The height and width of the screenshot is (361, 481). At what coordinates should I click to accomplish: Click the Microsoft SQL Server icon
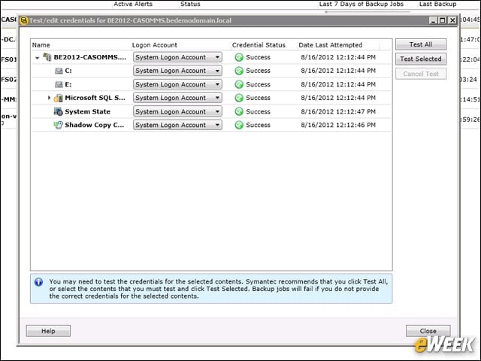(58, 98)
